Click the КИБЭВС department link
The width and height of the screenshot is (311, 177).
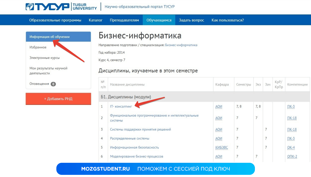(221, 147)
